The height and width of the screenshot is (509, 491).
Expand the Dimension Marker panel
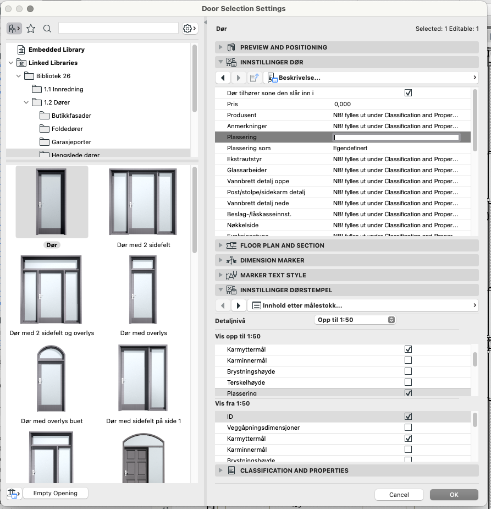[x=221, y=260]
